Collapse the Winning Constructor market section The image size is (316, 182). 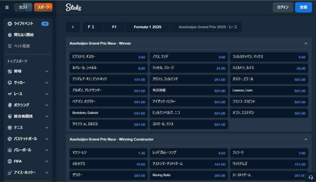click(x=306, y=139)
